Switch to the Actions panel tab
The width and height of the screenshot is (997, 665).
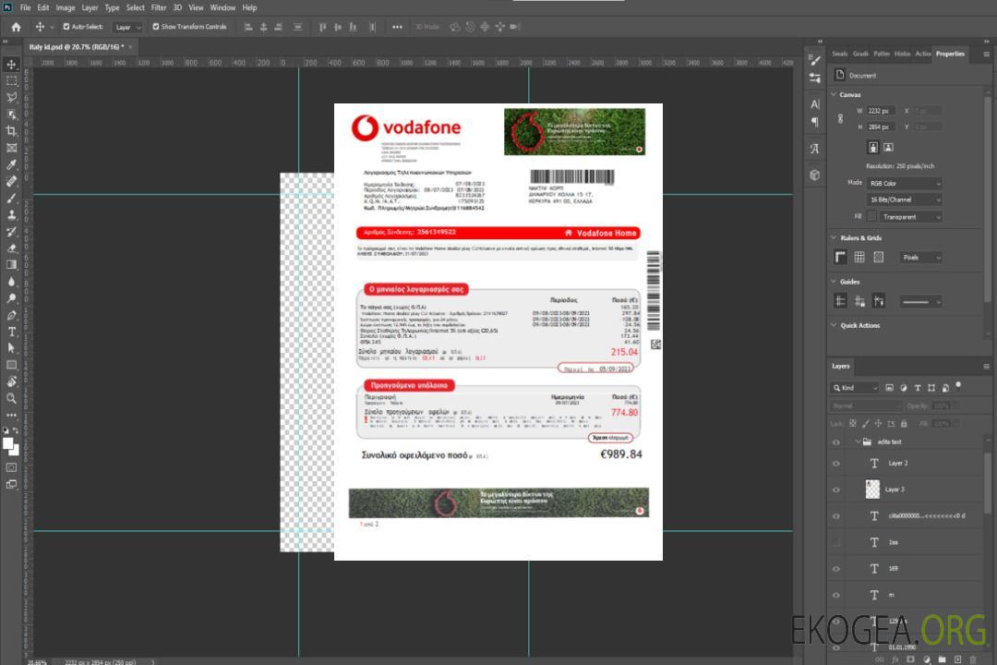[x=922, y=54]
